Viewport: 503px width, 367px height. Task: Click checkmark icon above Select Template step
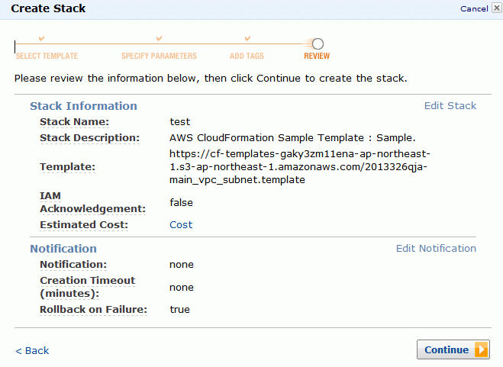pos(41,38)
